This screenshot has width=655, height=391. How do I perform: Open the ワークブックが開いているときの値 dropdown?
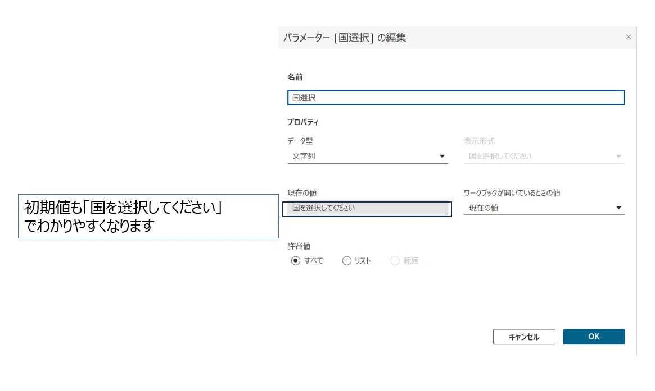pyautogui.click(x=544, y=208)
